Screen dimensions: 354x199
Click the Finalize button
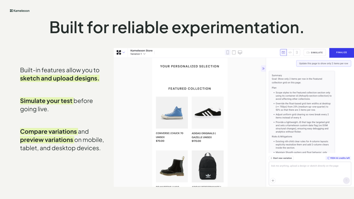(x=342, y=53)
